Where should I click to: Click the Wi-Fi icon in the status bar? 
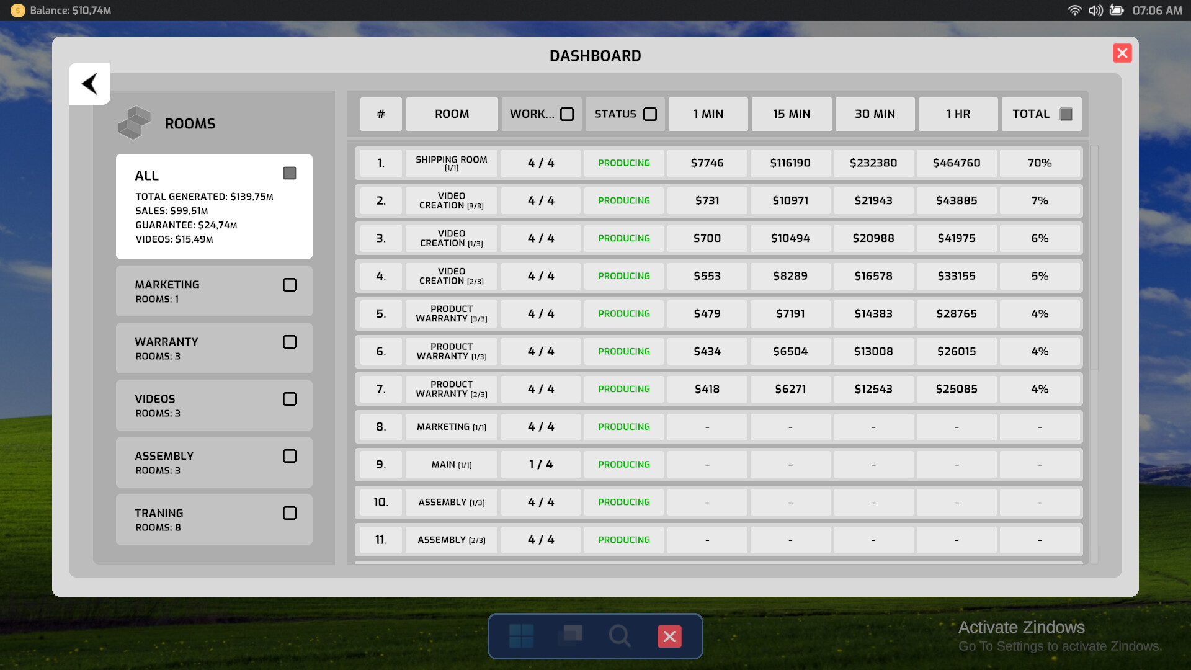tap(1074, 10)
